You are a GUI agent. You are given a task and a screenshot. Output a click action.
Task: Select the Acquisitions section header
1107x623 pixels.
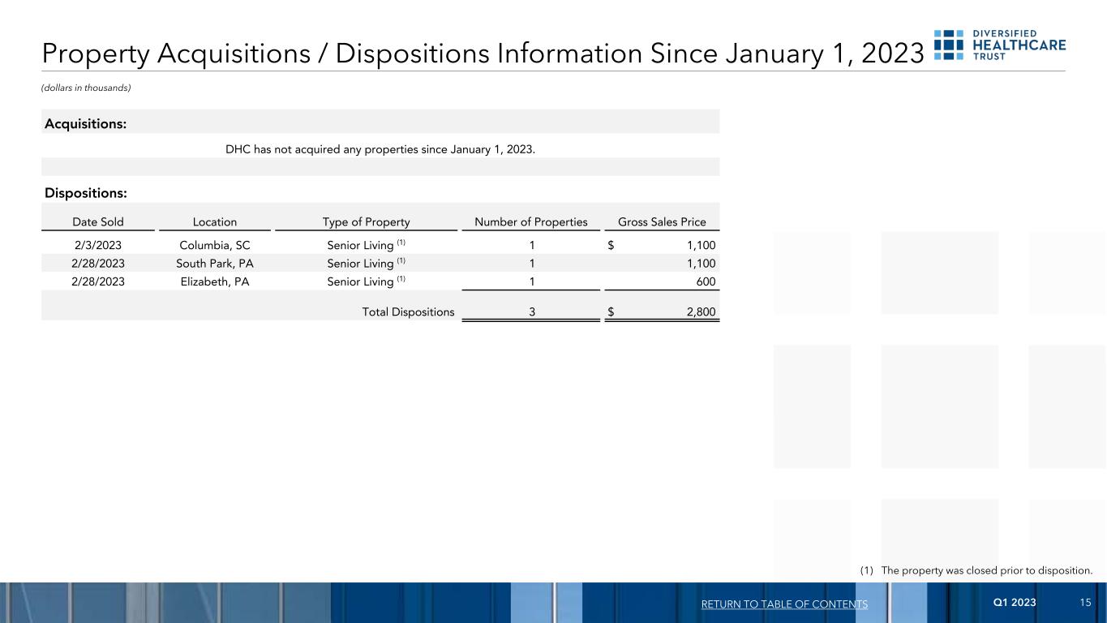(85, 123)
